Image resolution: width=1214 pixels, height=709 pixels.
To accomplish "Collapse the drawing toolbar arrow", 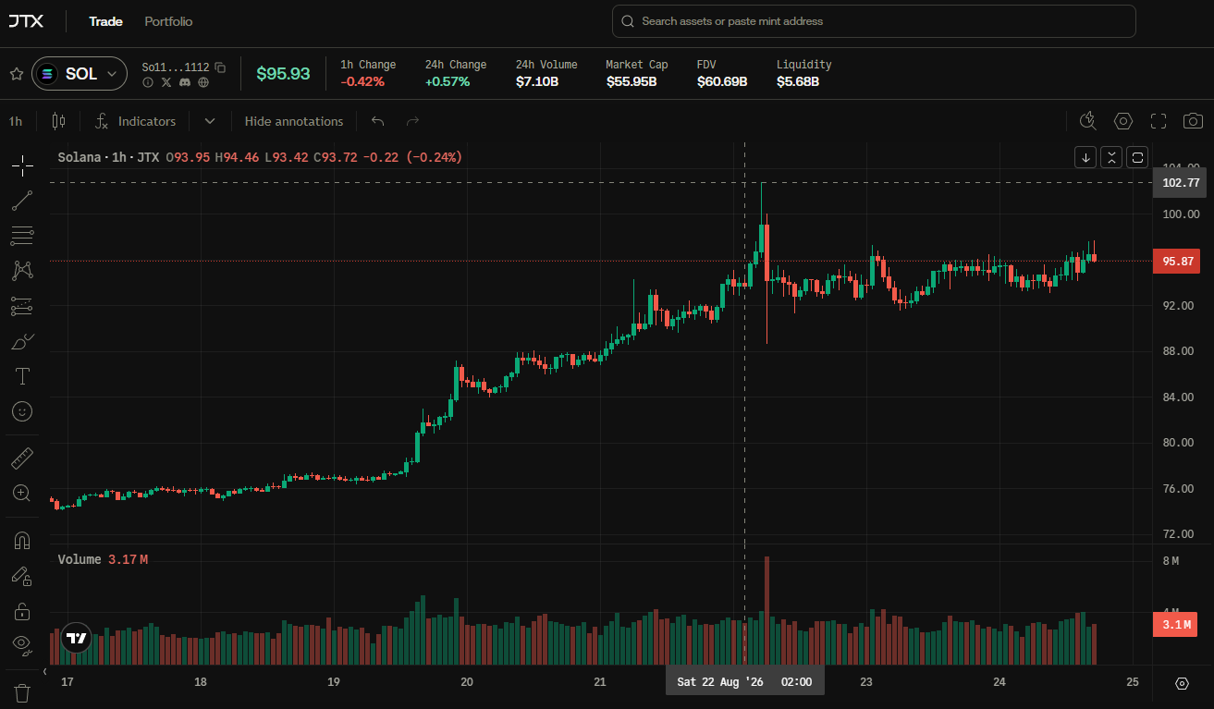I will [45, 672].
